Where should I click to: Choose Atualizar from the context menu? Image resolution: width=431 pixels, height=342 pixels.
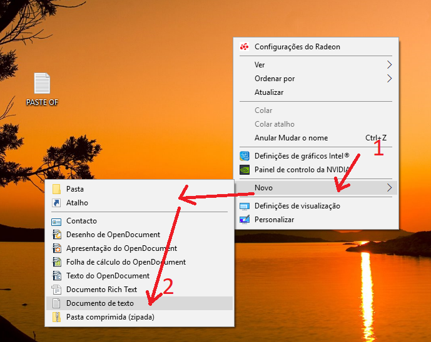pyautogui.click(x=316, y=92)
